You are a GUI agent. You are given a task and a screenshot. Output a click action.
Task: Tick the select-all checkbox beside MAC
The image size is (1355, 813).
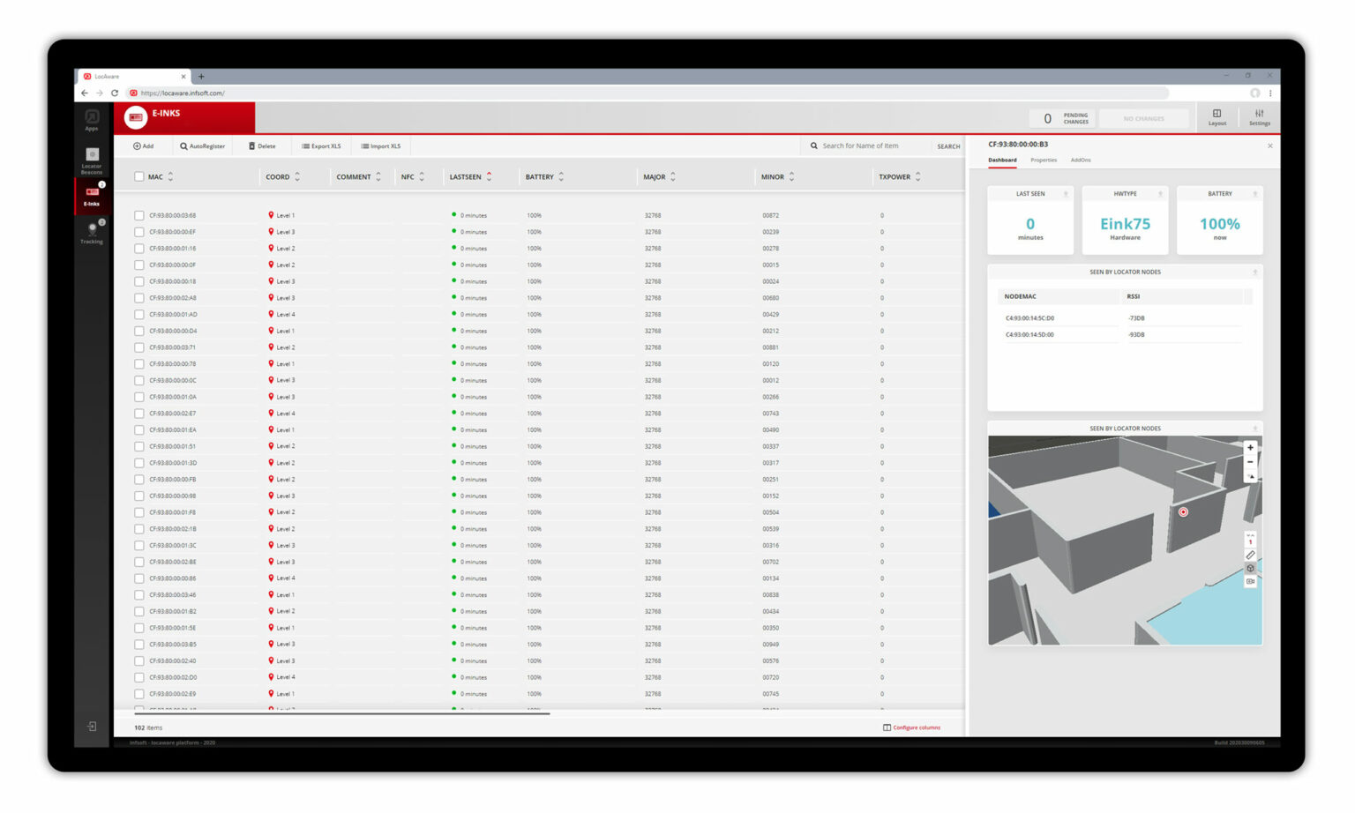[x=139, y=177]
